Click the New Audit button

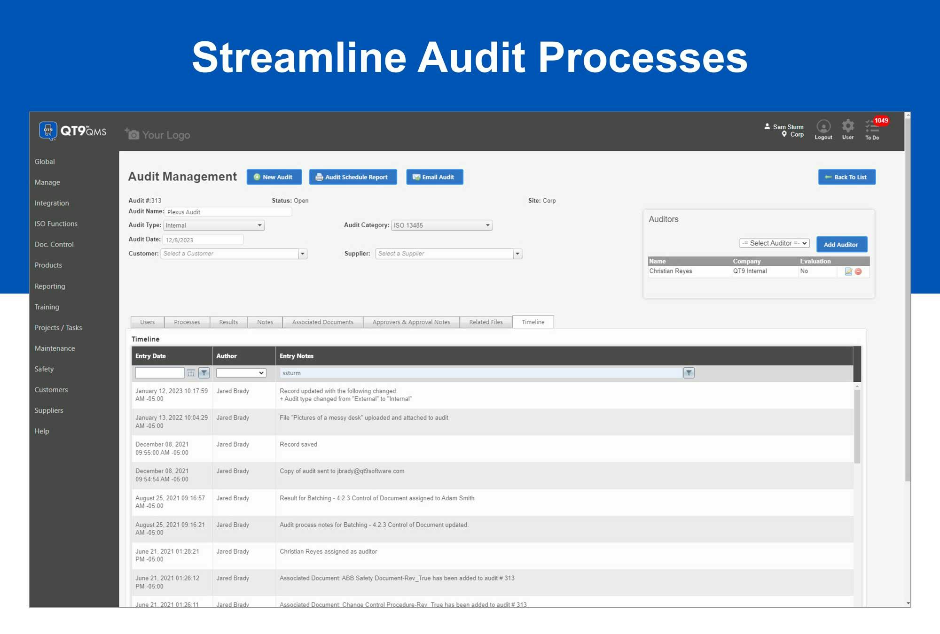274,177
